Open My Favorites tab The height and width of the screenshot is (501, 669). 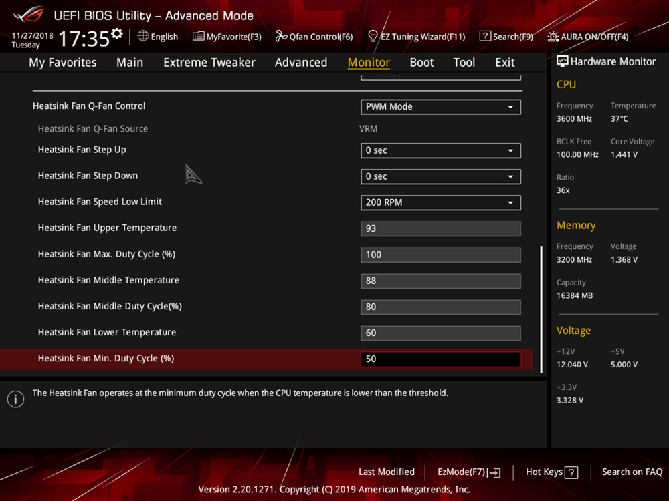tap(63, 63)
